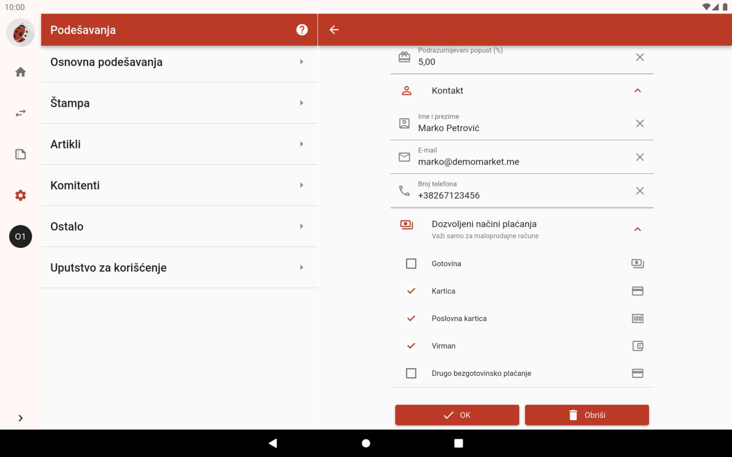Clear the default discount value
Image resolution: width=732 pixels, height=457 pixels.
click(x=640, y=57)
